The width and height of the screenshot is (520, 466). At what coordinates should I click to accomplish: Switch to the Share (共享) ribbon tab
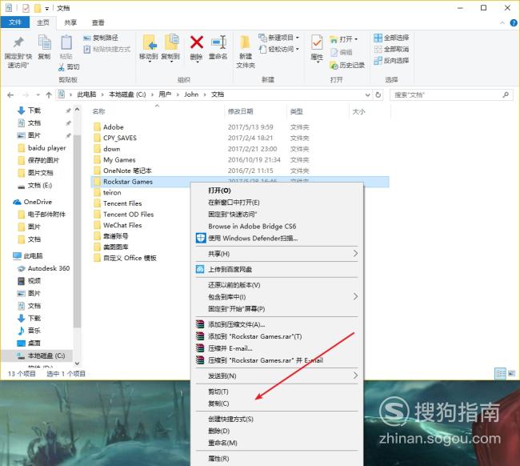[x=70, y=22]
